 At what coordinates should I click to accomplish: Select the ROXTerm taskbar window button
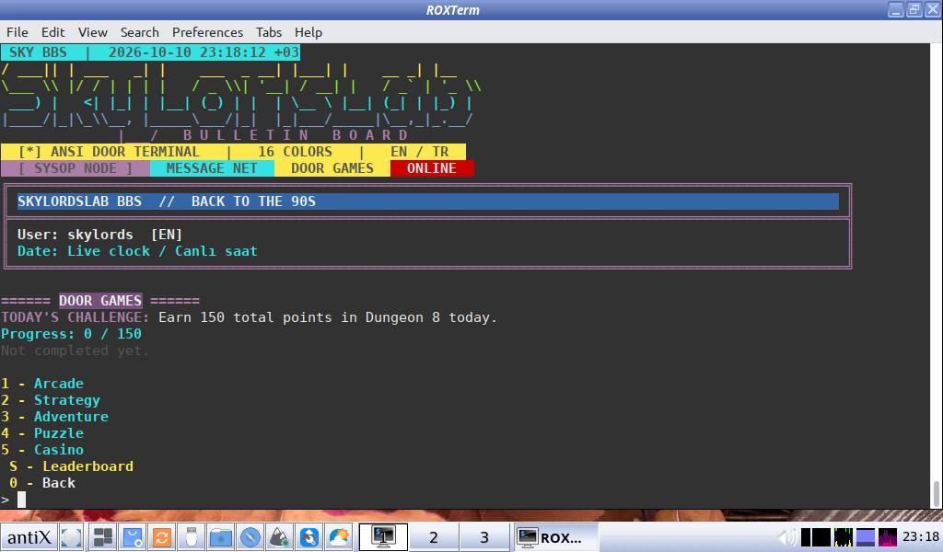(x=556, y=537)
